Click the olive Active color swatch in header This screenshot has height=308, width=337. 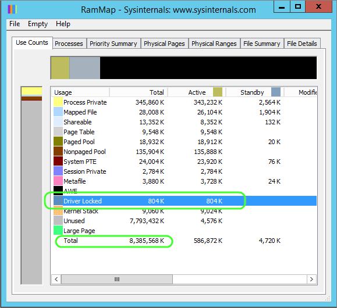tap(218, 92)
